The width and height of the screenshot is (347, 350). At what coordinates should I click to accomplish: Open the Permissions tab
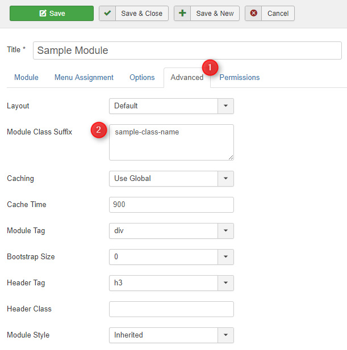[x=240, y=78]
